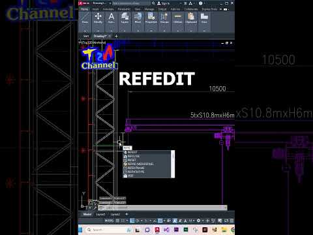The width and height of the screenshot is (313, 235).
Task: Toggle the highlighted annotation visibility button
Action: pyautogui.click(x=175, y=221)
